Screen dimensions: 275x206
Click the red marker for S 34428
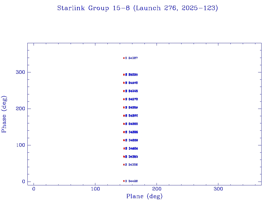124,181
